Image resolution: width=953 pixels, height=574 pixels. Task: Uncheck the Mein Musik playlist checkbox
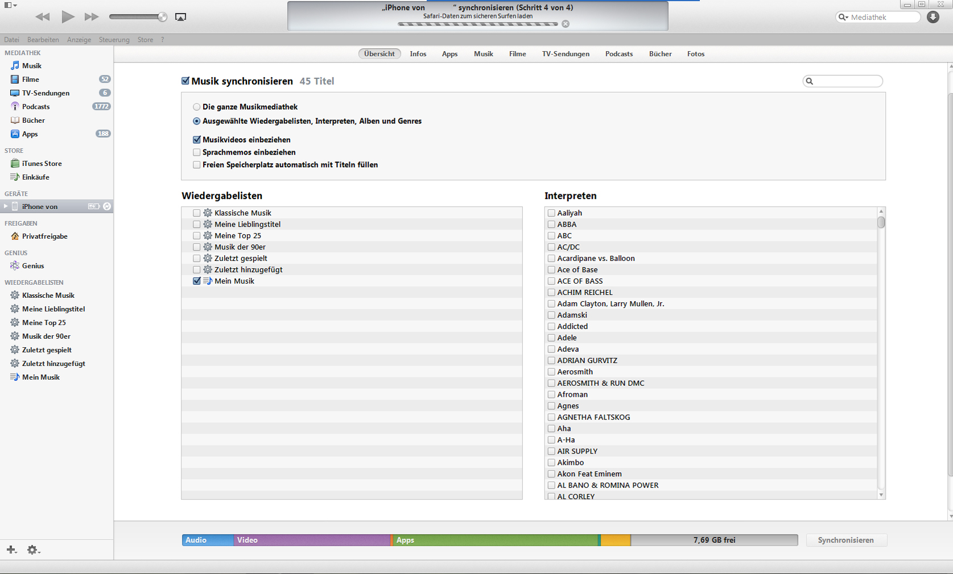(x=197, y=281)
